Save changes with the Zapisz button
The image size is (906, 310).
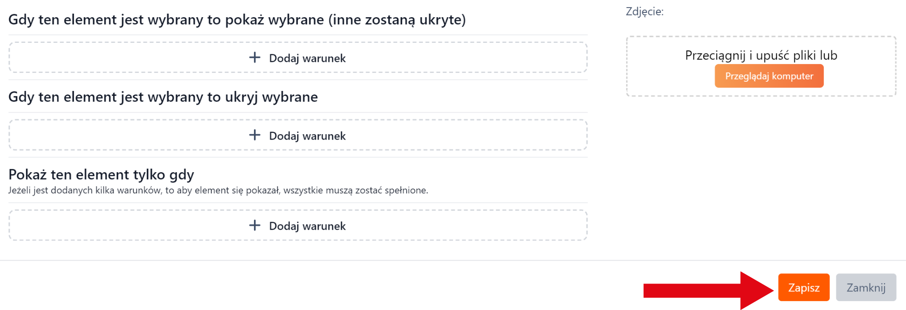(x=803, y=287)
